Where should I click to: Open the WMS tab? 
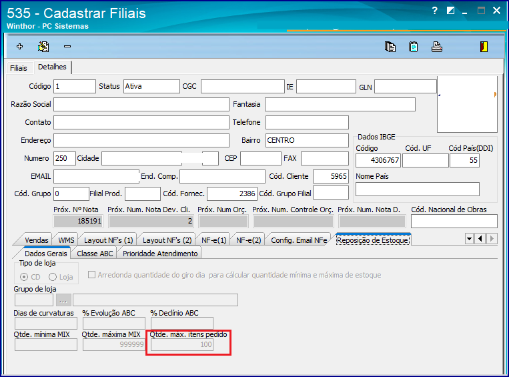pos(66,240)
